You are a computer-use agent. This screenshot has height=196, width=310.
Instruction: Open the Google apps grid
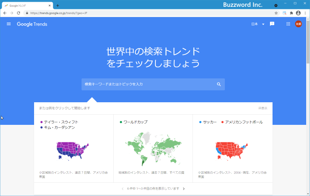pyautogui.click(x=288, y=24)
